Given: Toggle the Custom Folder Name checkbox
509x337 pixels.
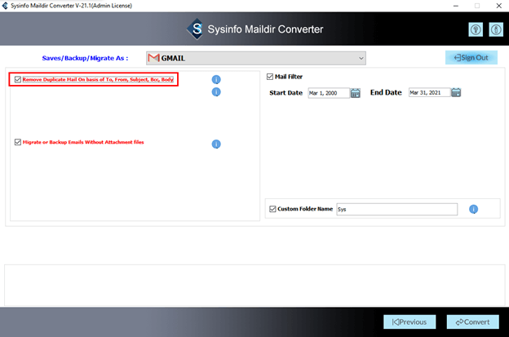Looking at the screenshot, I should tap(272, 209).
